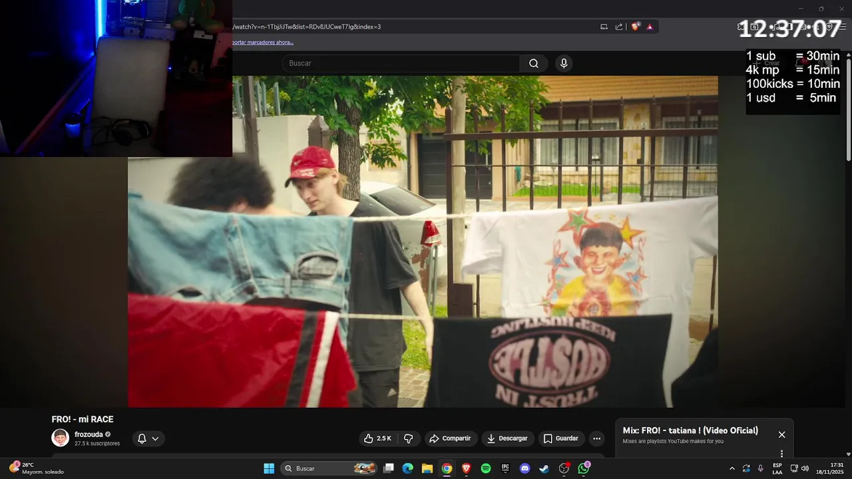Image resolution: width=852 pixels, height=479 pixels.
Task: Click the verified badge next to frozouda
Action: click(108, 434)
